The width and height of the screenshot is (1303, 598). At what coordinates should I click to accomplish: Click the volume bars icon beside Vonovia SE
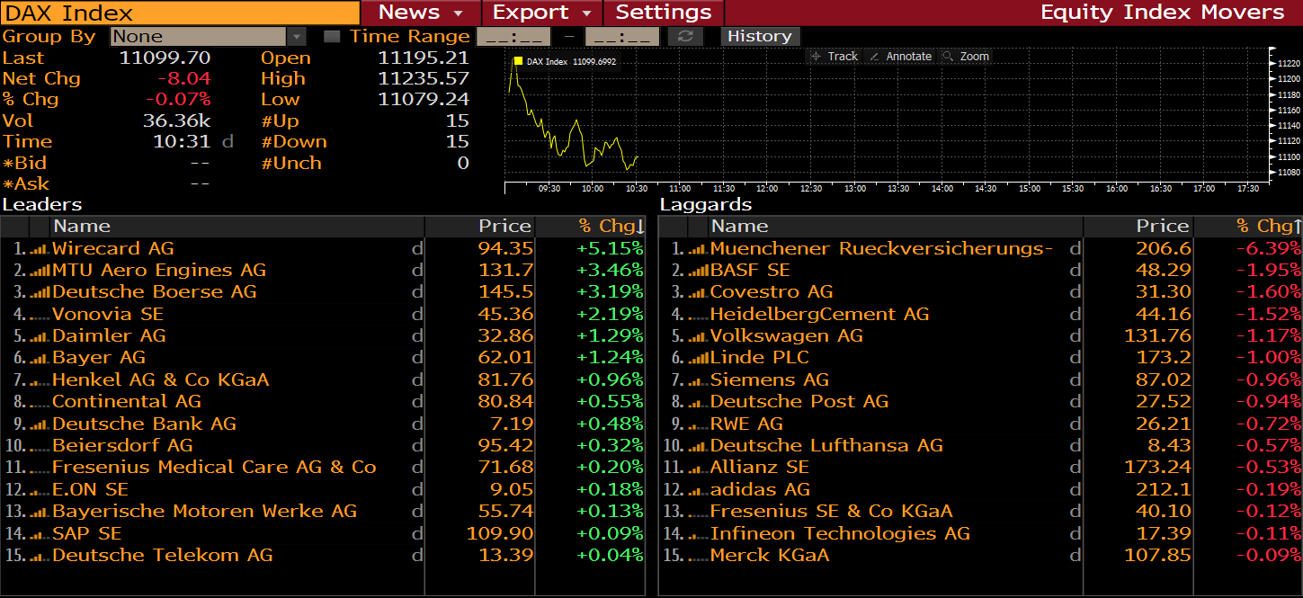pos(40,315)
